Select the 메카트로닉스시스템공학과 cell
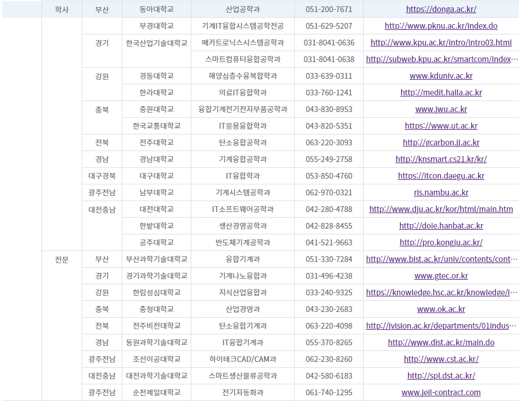Image resolution: width=520 pixels, height=401 pixels. click(242, 43)
